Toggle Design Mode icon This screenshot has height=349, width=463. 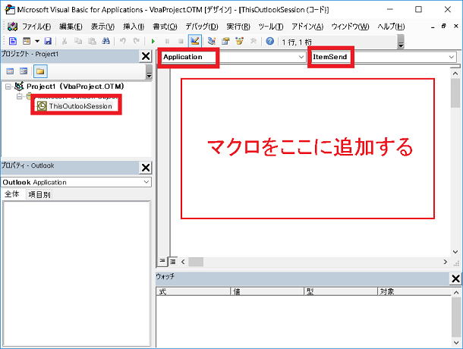[x=195, y=41]
